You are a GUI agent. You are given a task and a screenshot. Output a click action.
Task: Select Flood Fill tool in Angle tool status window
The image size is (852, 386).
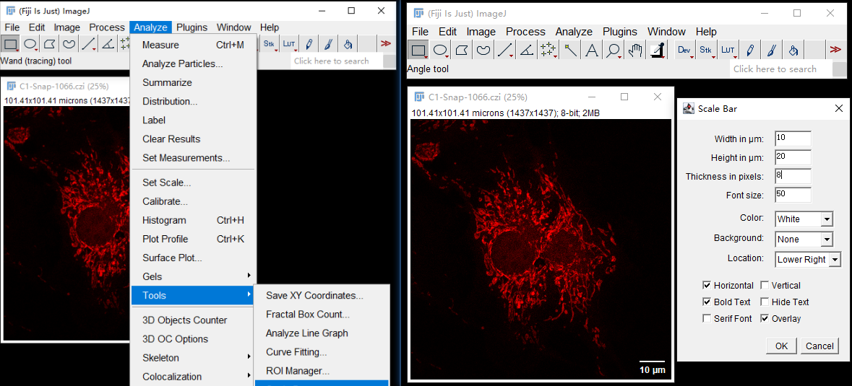(x=793, y=51)
